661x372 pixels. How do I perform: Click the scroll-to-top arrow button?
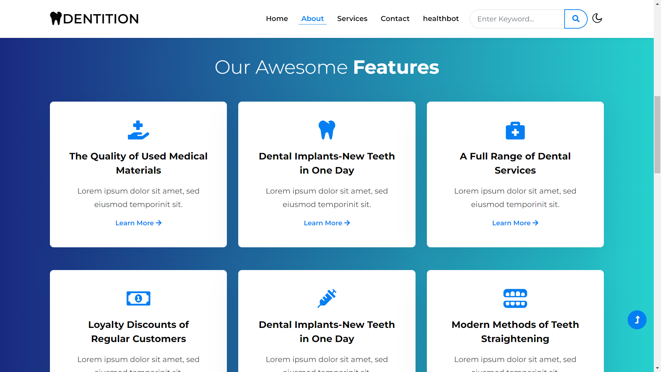637,320
